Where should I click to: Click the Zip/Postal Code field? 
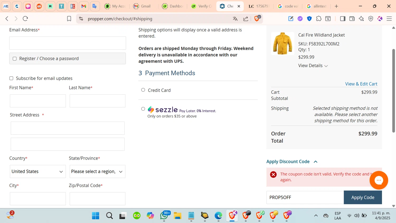coord(97,199)
